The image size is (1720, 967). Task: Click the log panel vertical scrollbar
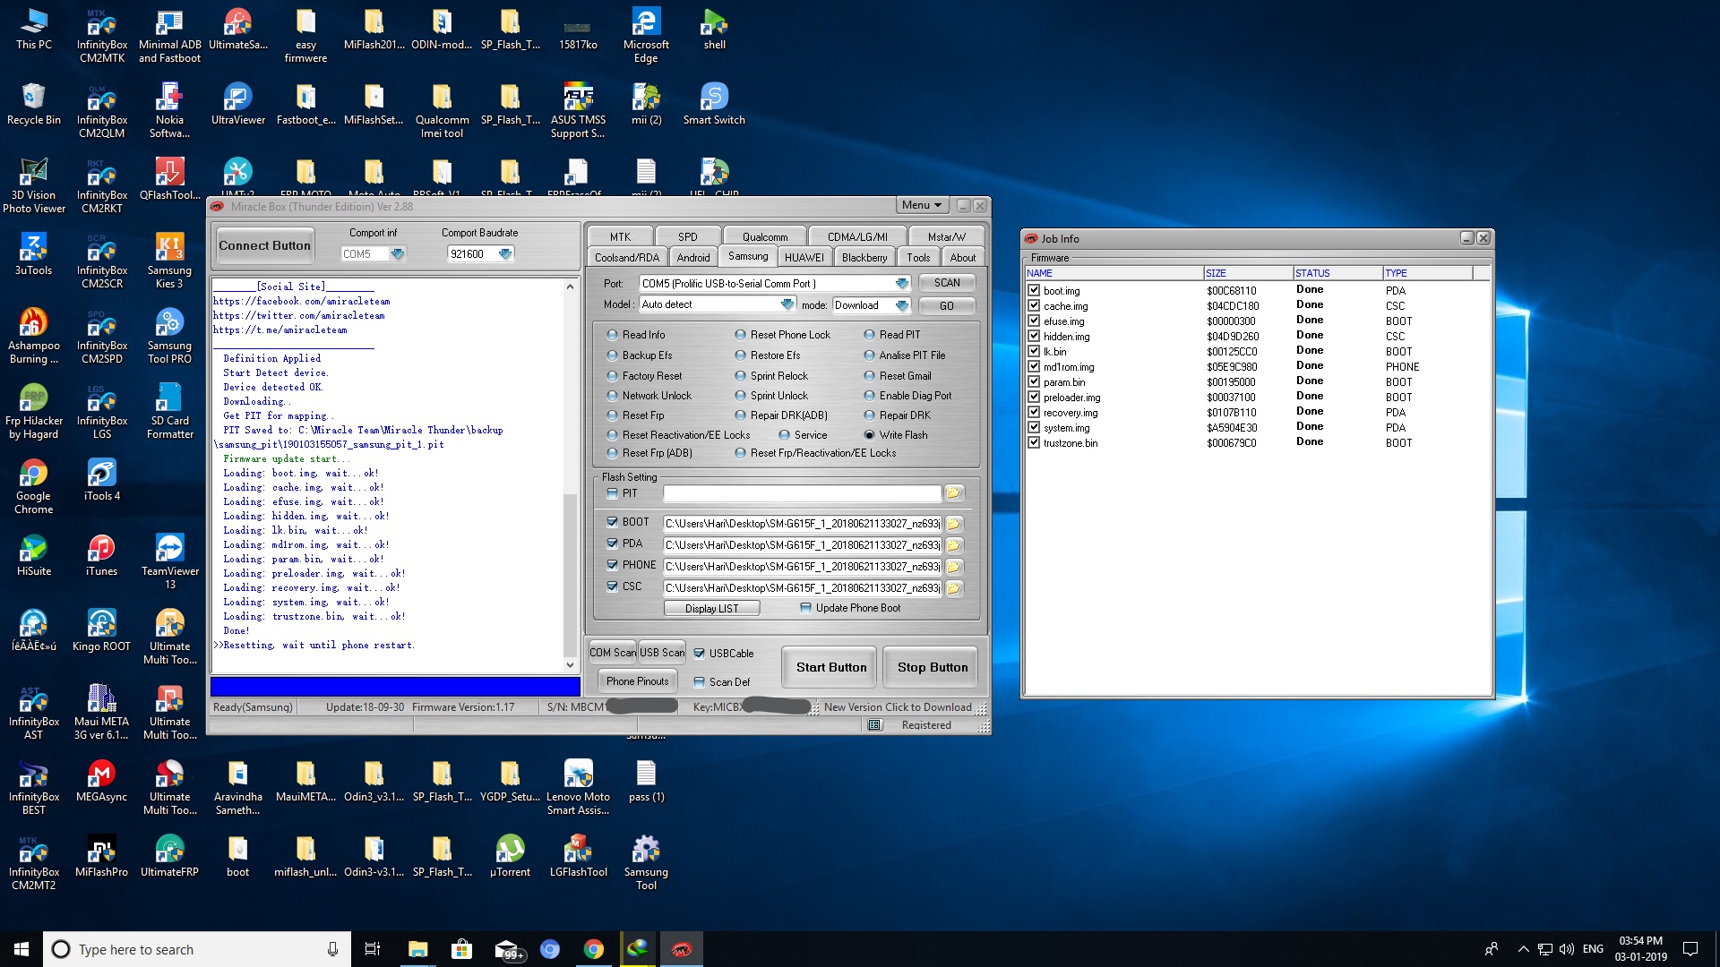570,475
